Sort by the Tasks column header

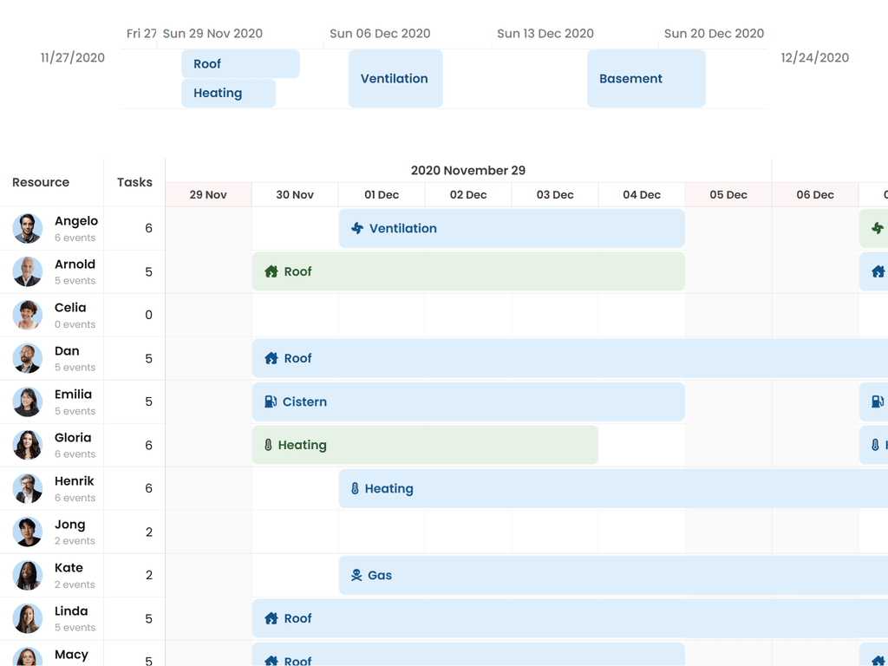coord(134,182)
